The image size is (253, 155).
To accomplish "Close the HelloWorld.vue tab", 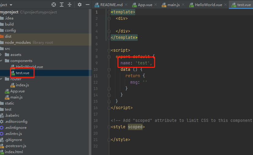I will click(226, 5).
